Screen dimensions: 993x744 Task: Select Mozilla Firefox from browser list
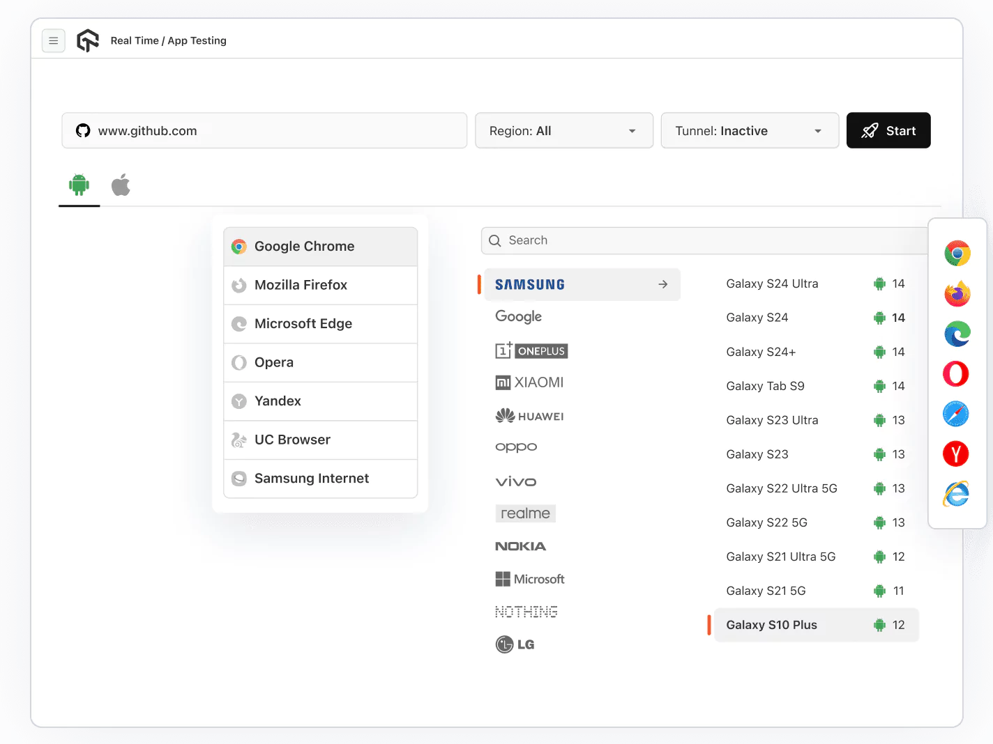coord(321,285)
